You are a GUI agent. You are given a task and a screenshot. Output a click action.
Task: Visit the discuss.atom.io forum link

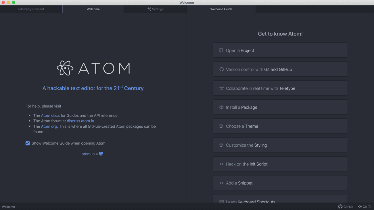[x=80, y=121]
